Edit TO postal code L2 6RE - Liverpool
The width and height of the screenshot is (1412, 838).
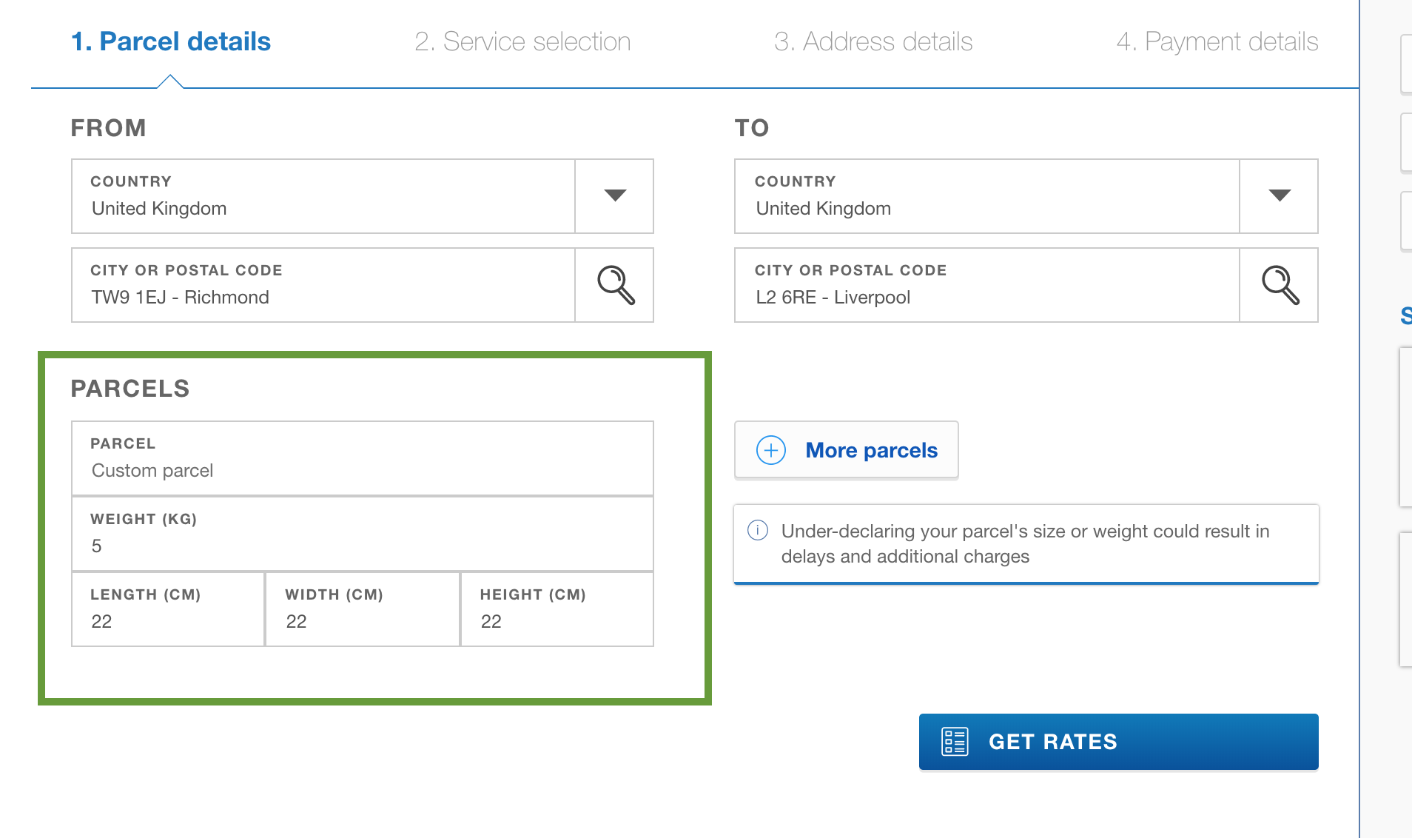tap(987, 285)
